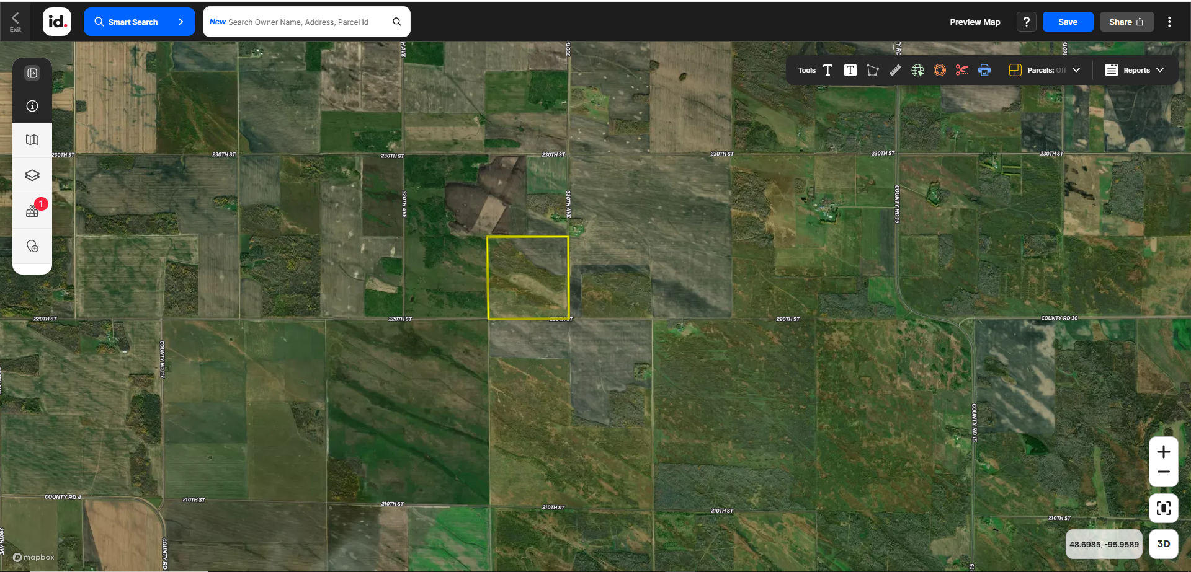Expand the Smart Search chevron
Screen dimensions: 1191x572
(x=181, y=22)
